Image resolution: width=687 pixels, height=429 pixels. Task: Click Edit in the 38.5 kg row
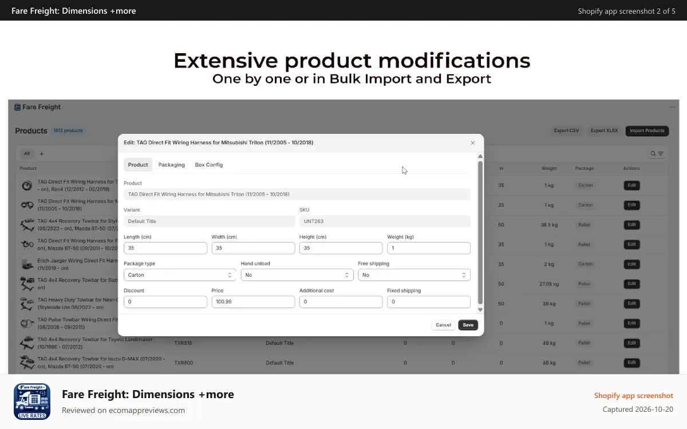pos(631,225)
